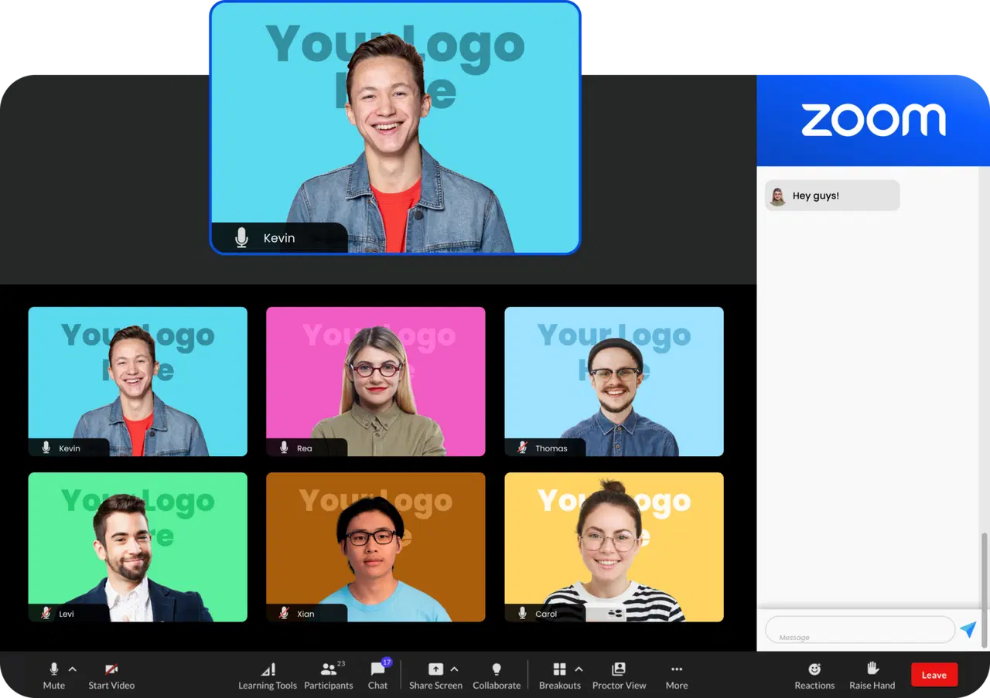Image resolution: width=990 pixels, height=698 pixels.
Task: Start Video camera
Action: tap(111, 676)
